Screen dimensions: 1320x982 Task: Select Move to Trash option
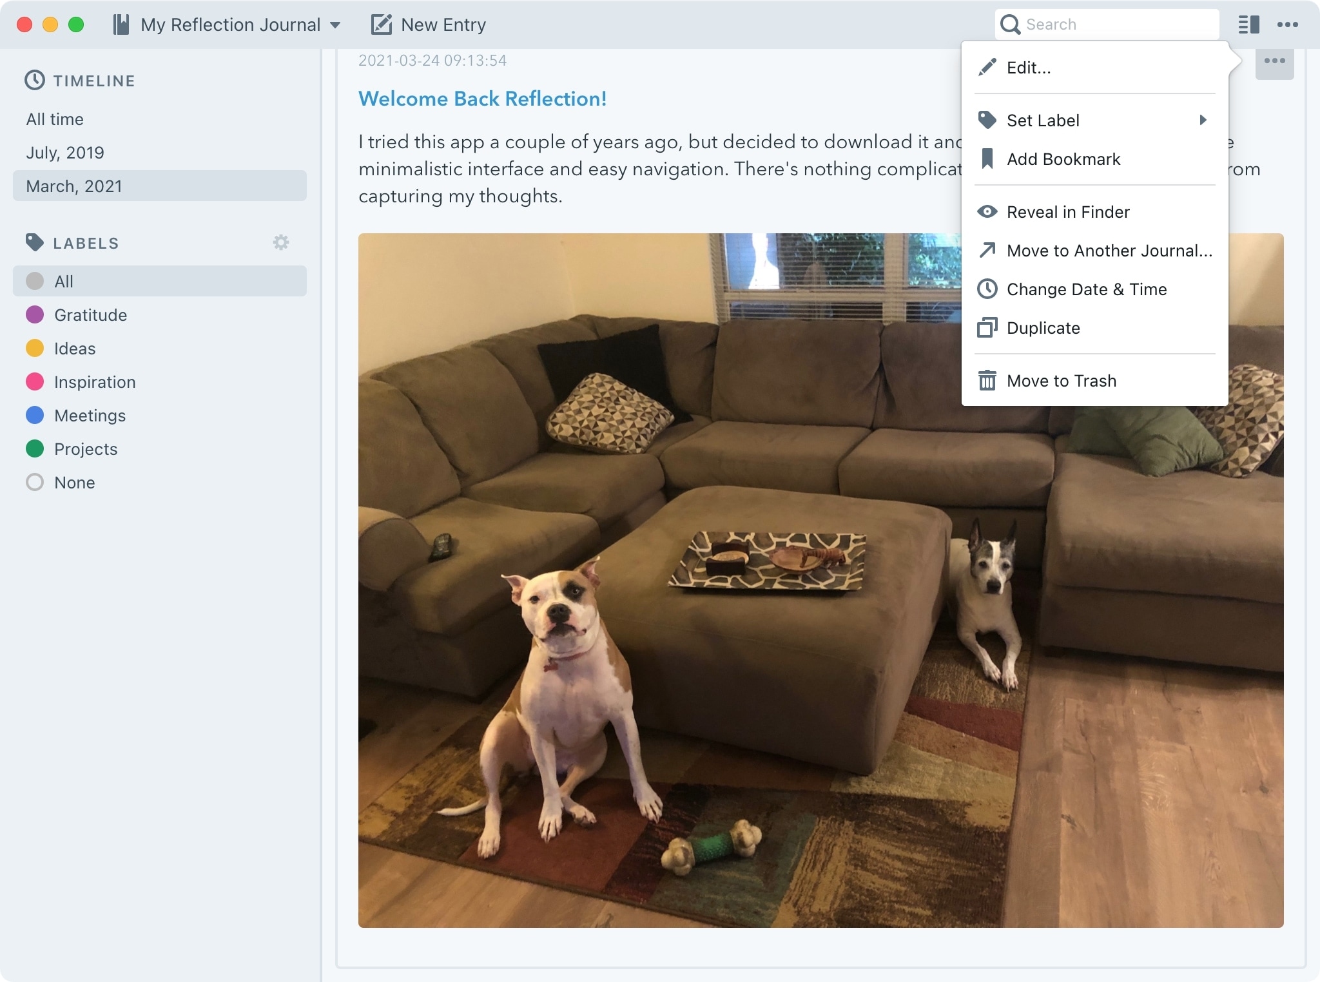click(x=1061, y=381)
